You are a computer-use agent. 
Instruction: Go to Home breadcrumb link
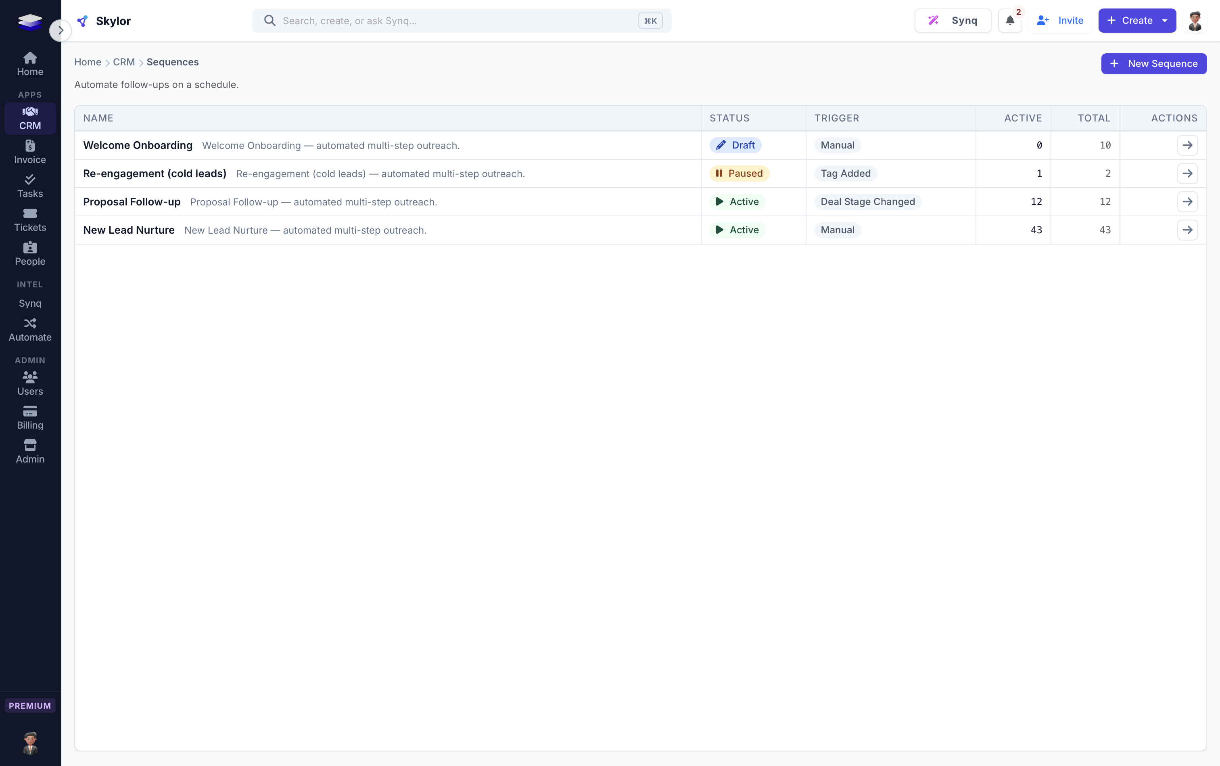(88, 62)
